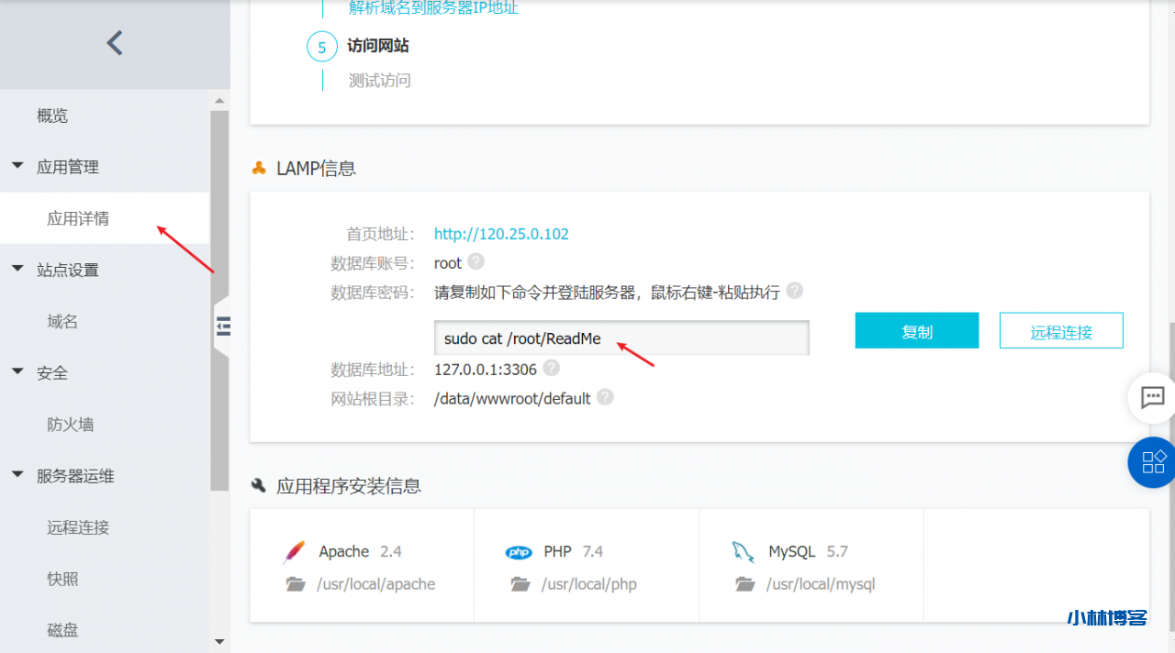Click the Apache 2.4 label
Screen dimensions: 1175x653
[x=361, y=551]
